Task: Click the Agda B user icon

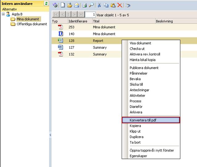Action: click(x=8, y=14)
